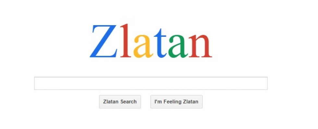Click the green letter a in logo
Viewport: 318px width, 129px height.
[x=178, y=46]
